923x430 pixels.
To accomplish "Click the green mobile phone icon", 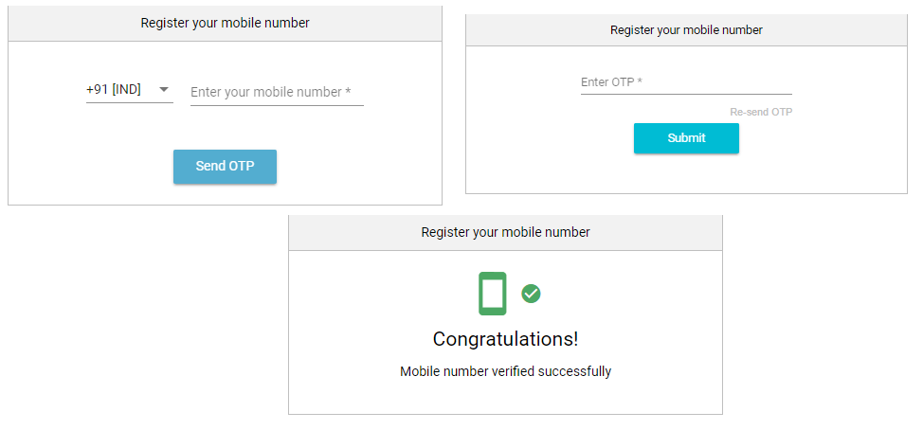I will [492, 294].
